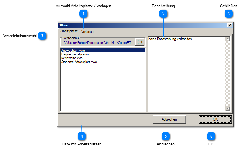Close the Öffnen dialog with X
242x151 pixels.
(x=230, y=25)
